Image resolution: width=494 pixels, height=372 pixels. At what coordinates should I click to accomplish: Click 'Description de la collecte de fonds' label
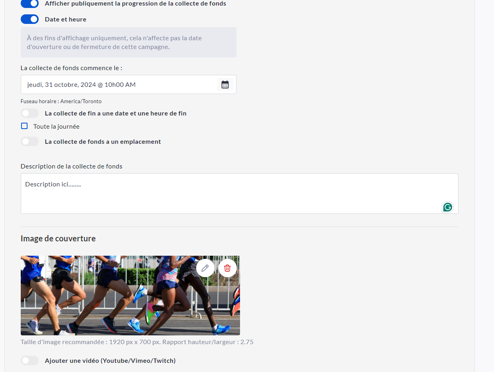tap(71, 166)
